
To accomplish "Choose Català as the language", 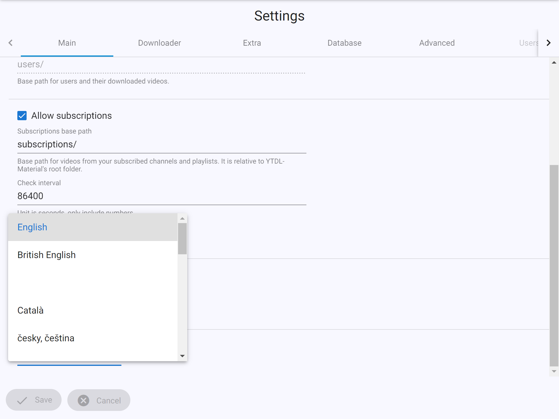I will [30, 310].
